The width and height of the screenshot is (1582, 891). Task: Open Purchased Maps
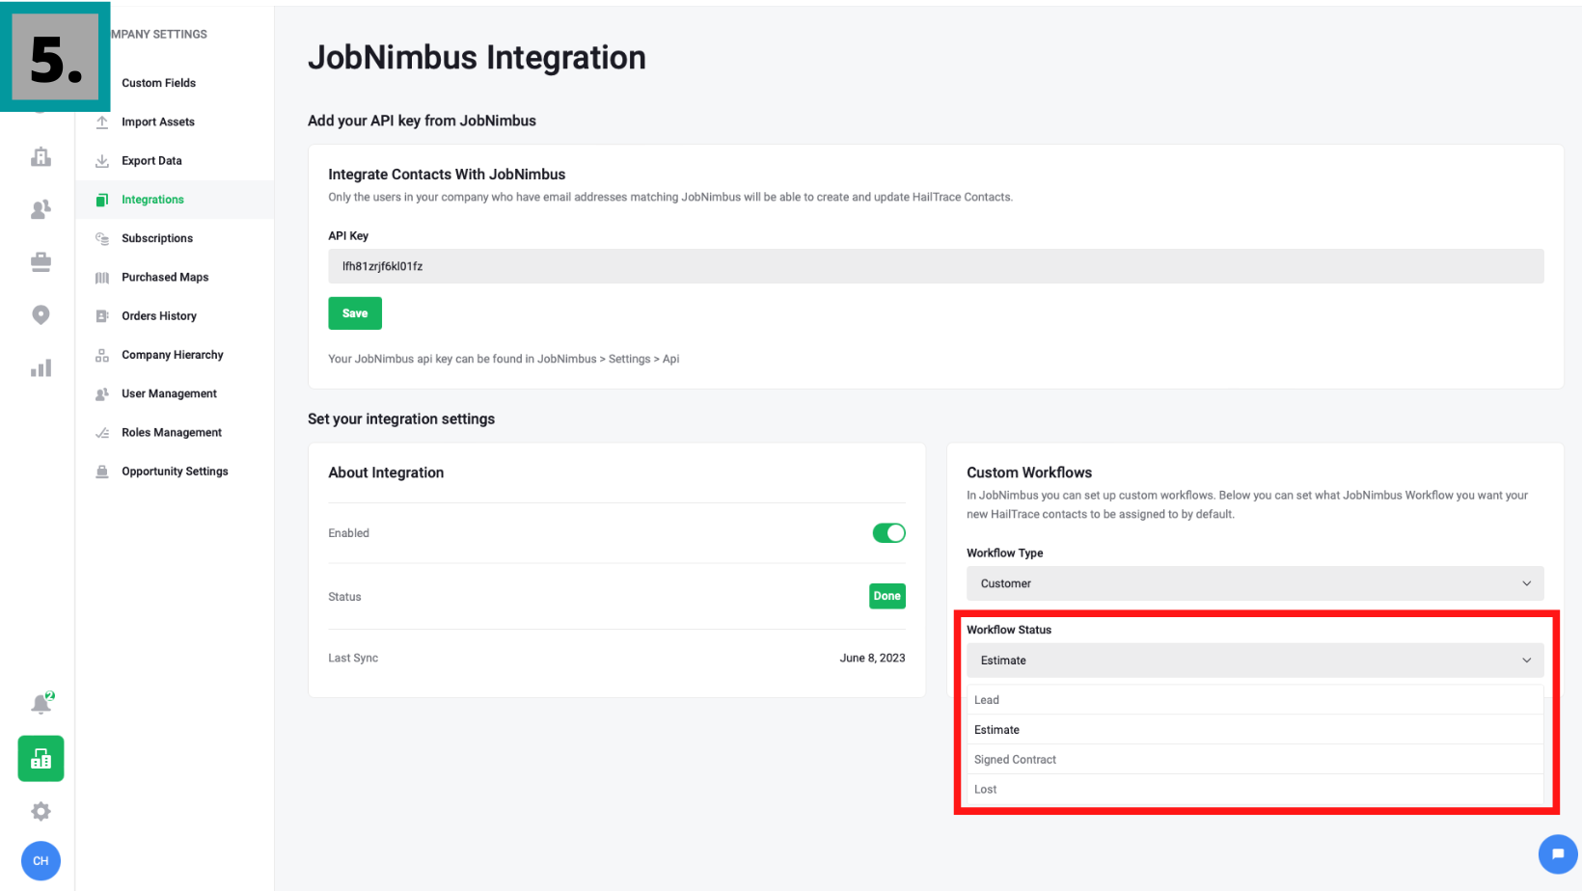coord(165,278)
